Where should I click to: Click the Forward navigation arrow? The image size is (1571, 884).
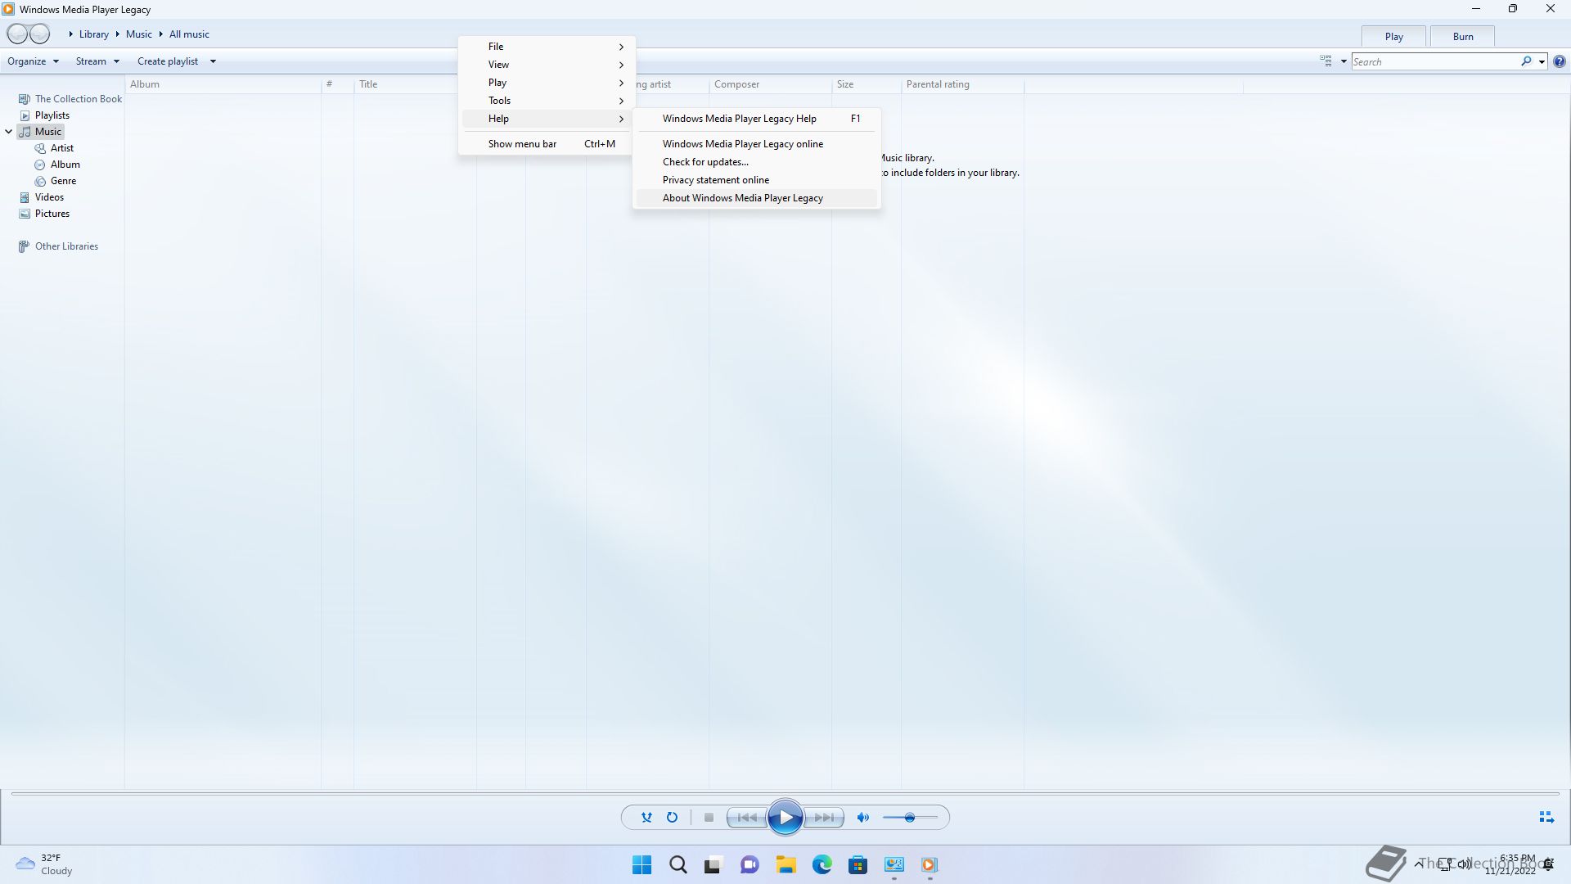(39, 34)
